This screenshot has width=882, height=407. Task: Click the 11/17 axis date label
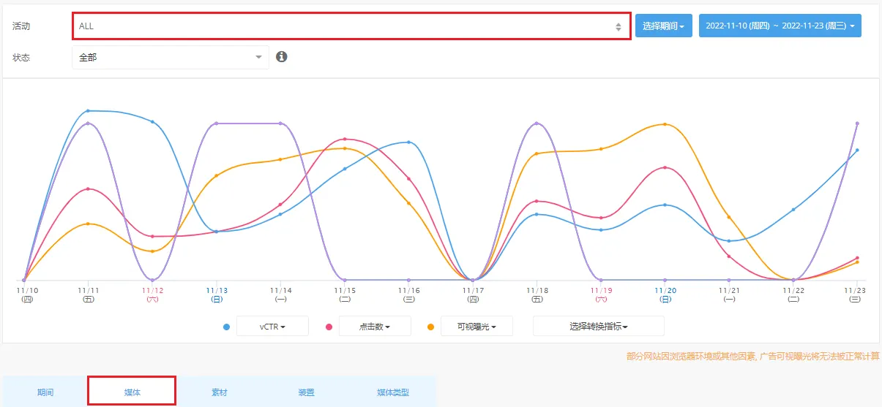pos(473,294)
